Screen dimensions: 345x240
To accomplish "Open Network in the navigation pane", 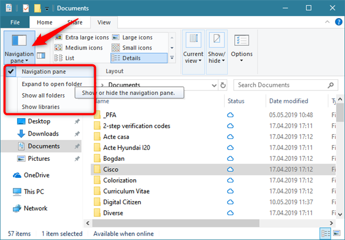I will (36, 208).
